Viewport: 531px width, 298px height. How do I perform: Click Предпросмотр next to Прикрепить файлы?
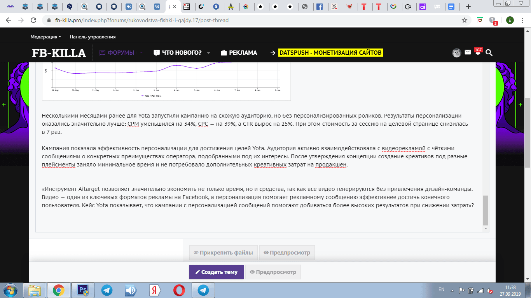point(287,253)
